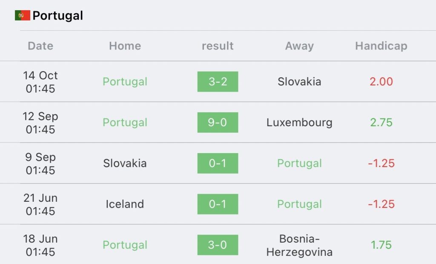The image size is (436, 264).
Task: Open the 3-2 result against Slovakia
Action: pyautogui.click(x=218, y=81)
